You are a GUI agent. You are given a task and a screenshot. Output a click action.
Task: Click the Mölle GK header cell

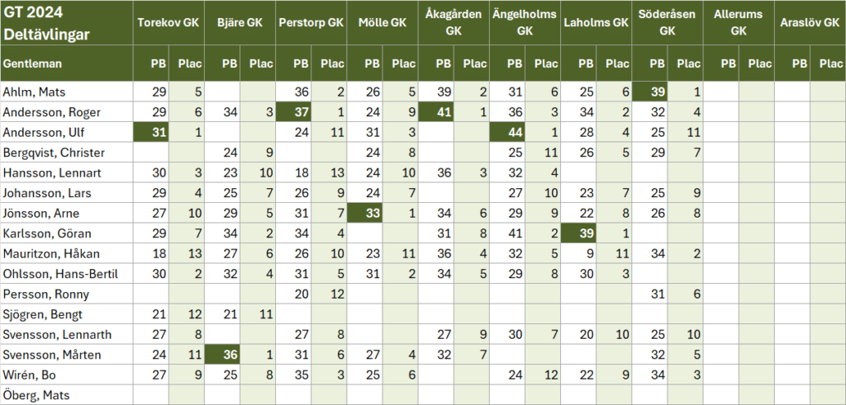(382, 23)
